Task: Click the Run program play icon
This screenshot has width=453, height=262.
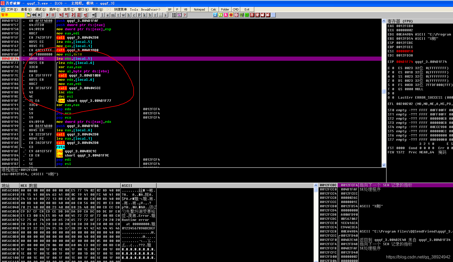Action: point(47,15)
